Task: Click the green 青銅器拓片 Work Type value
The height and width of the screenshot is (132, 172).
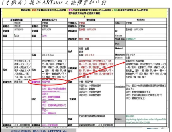Action: pos(131,39)
